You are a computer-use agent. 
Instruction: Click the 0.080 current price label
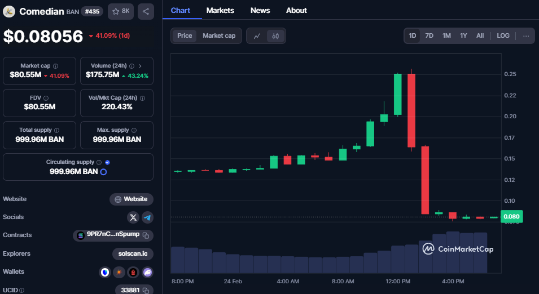(x=511, y=216)
